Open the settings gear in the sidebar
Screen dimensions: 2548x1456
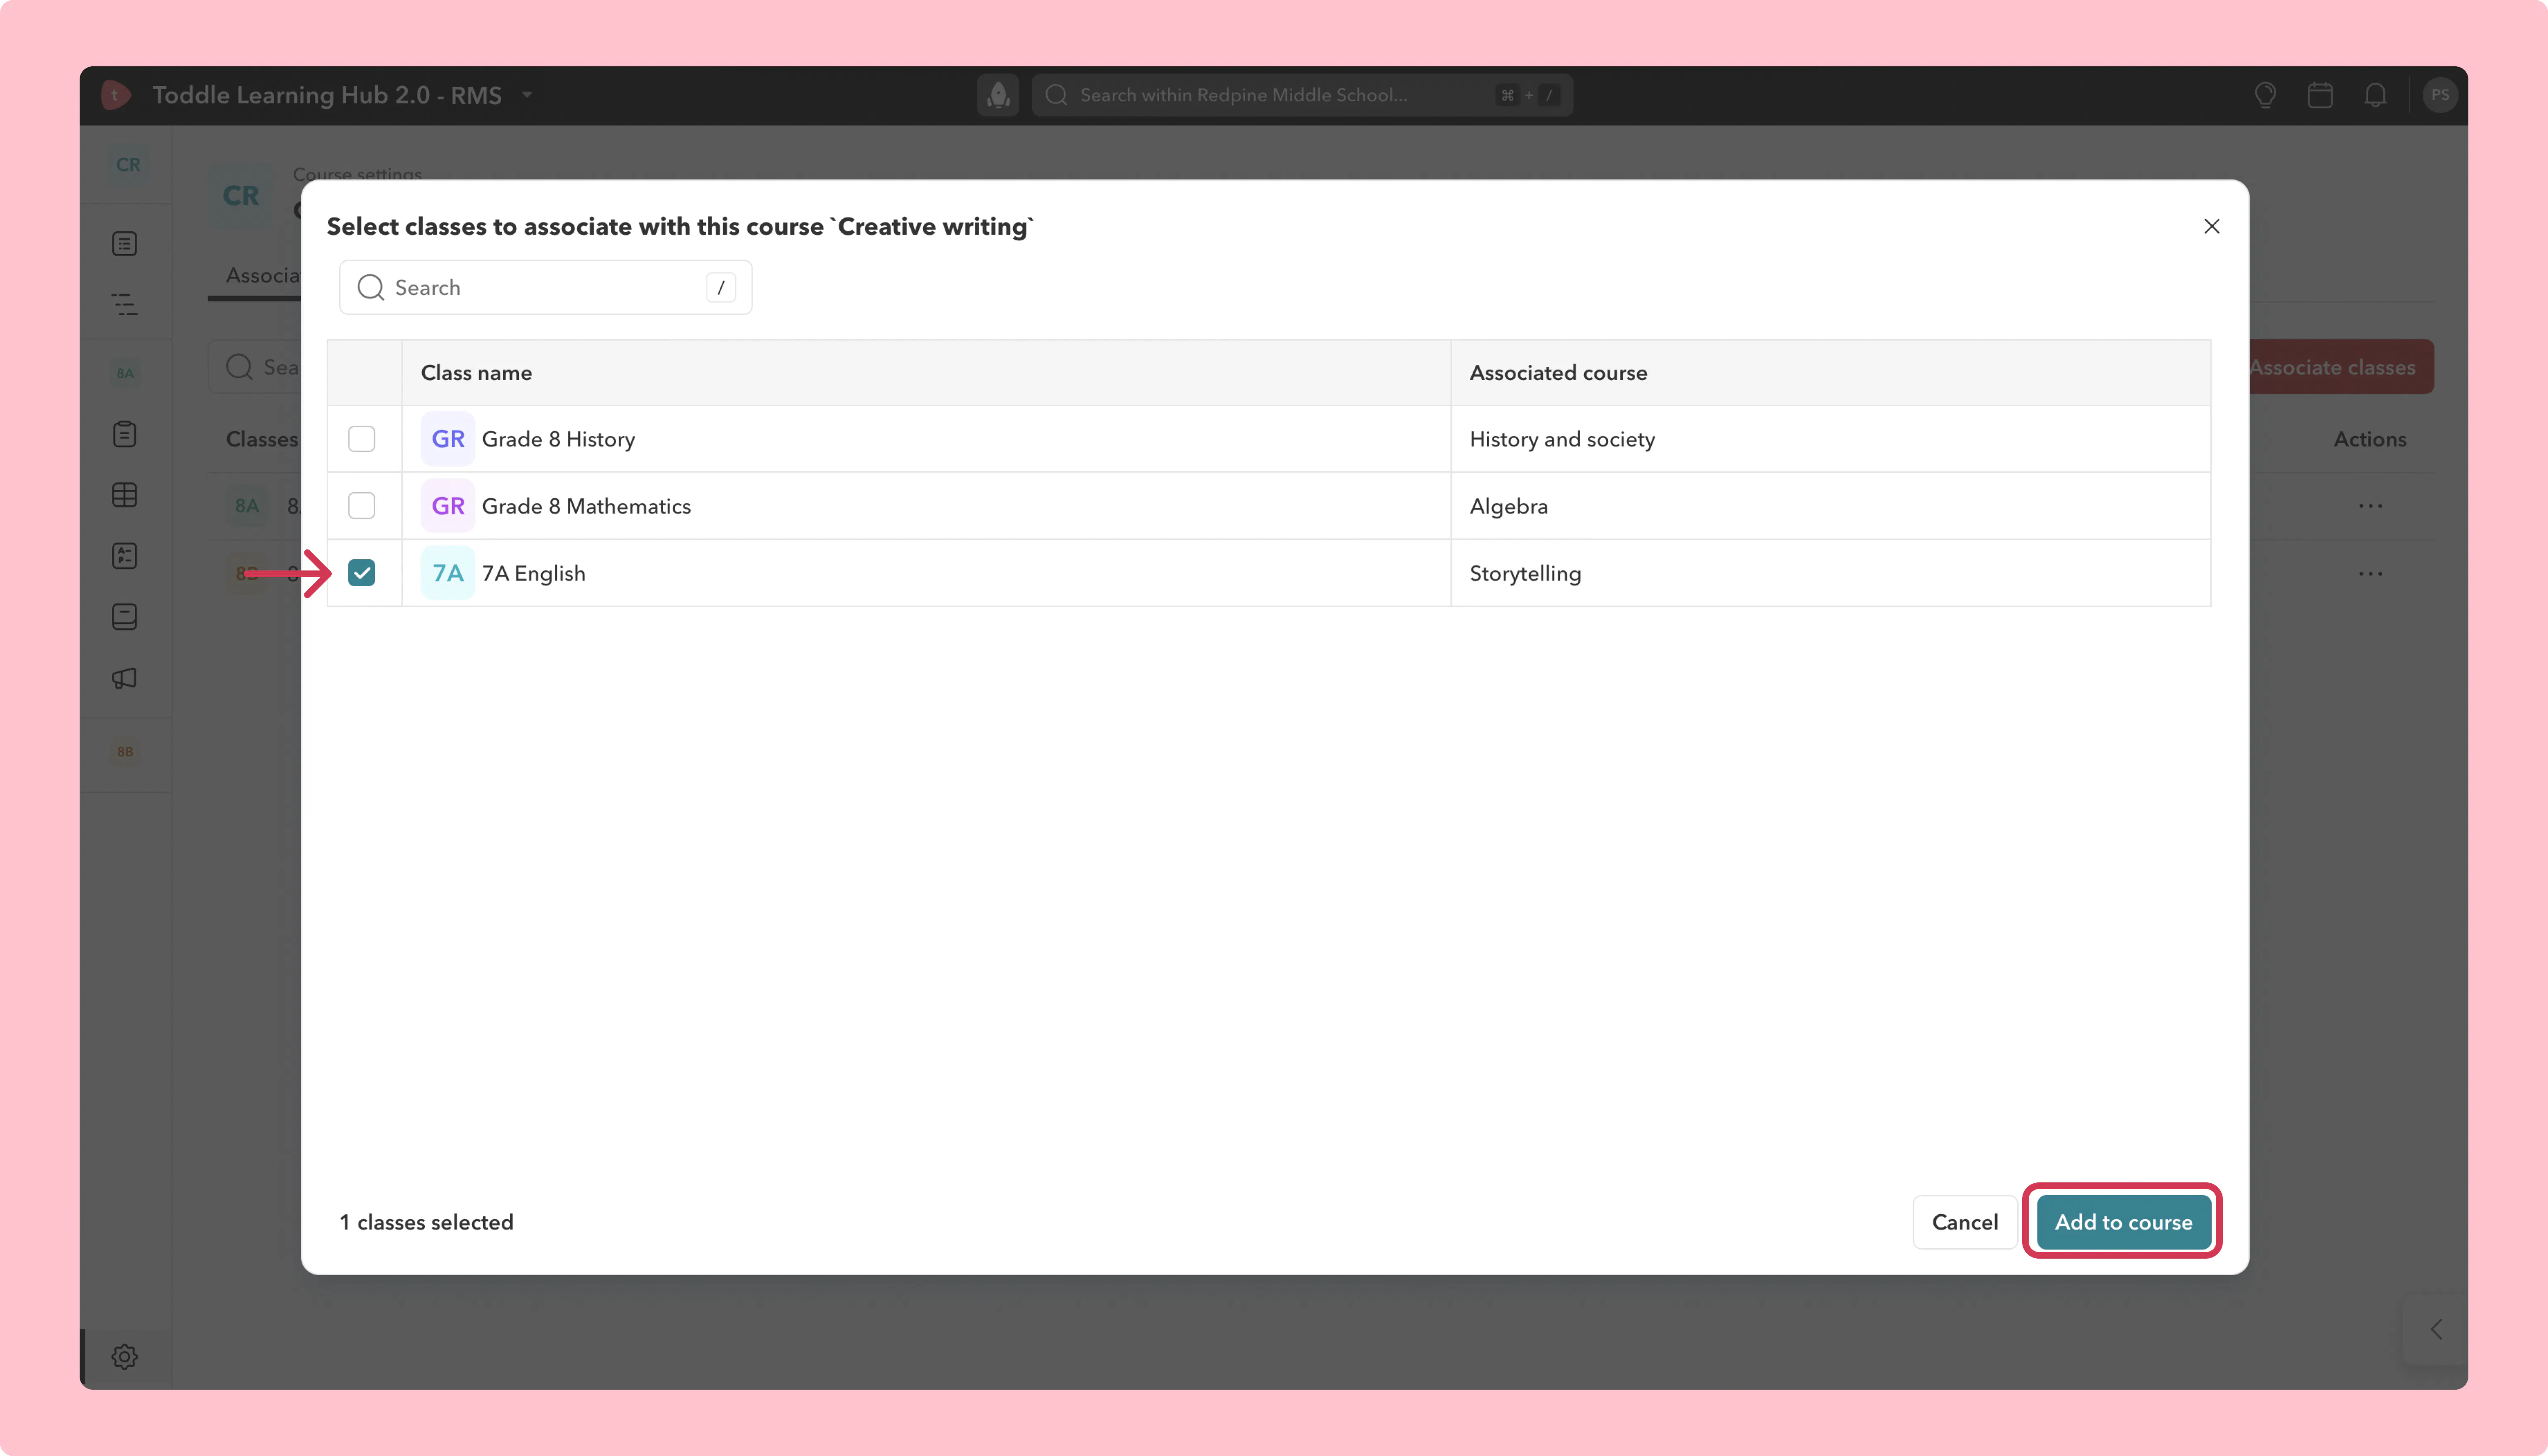click(125, 1357)
